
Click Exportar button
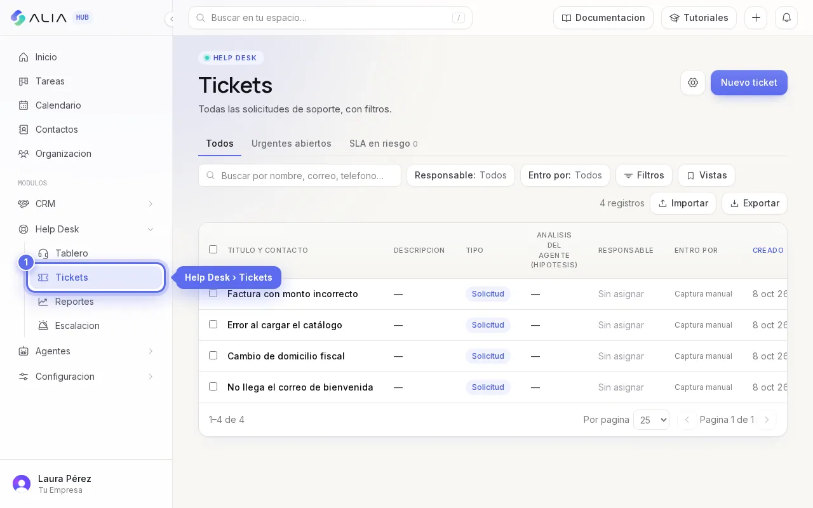[x=755, y=203]
